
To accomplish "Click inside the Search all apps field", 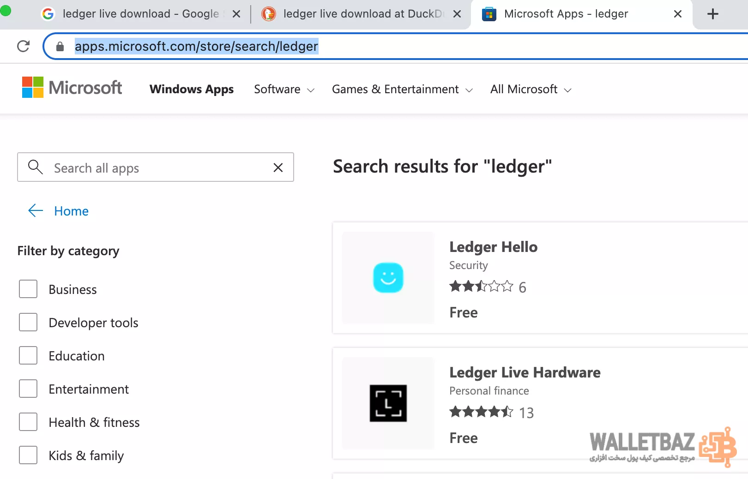I will (x=157, y=168).
